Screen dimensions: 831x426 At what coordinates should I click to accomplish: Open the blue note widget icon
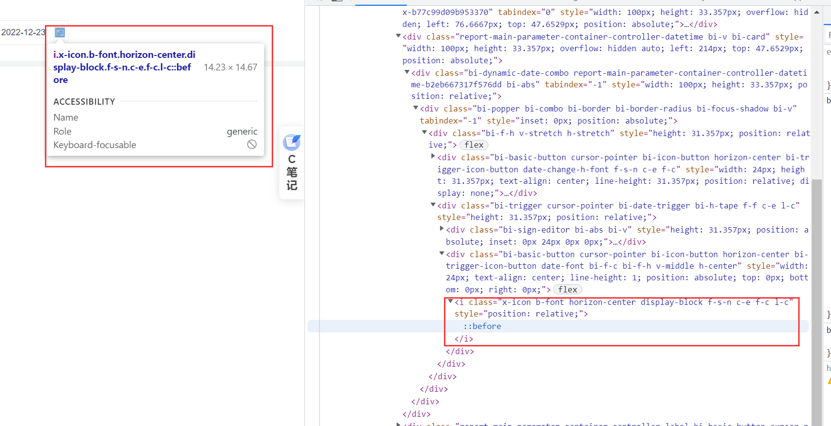tap(292, 142)
